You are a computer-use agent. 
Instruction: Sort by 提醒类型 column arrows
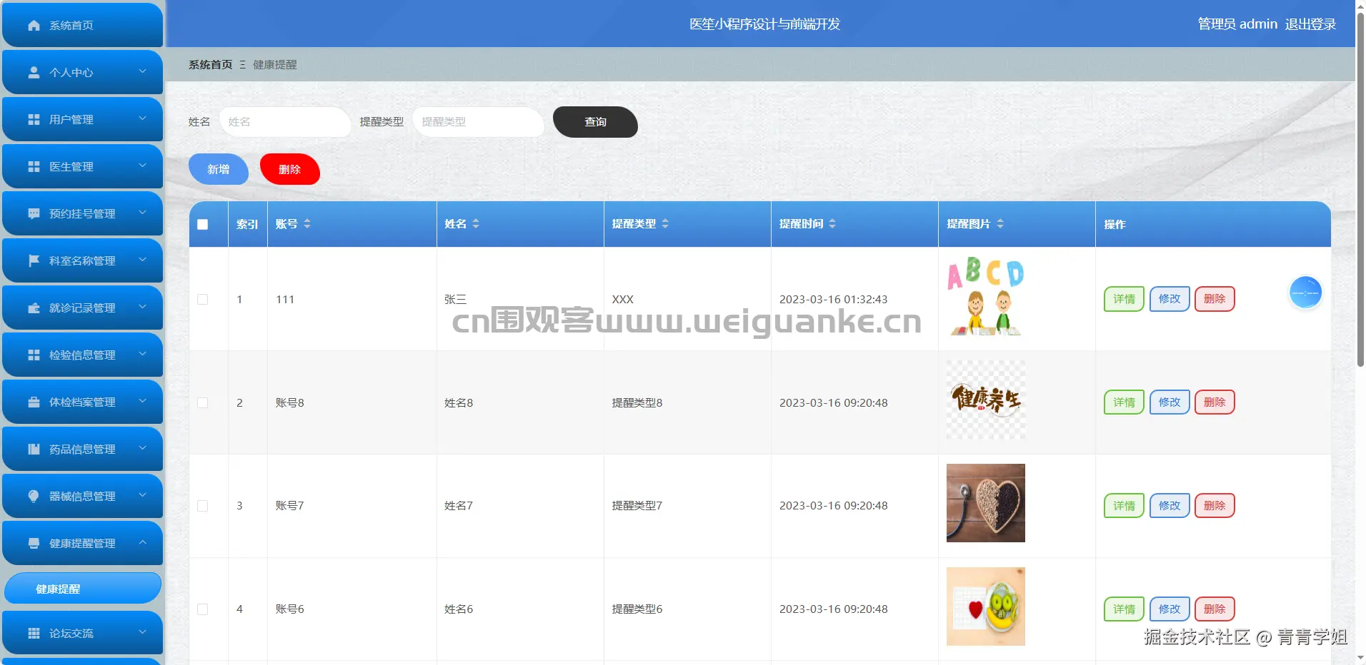click(x=665, y=224)
